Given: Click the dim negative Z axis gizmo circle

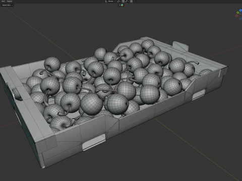Looking at the screenshot, I should point(240,19).
